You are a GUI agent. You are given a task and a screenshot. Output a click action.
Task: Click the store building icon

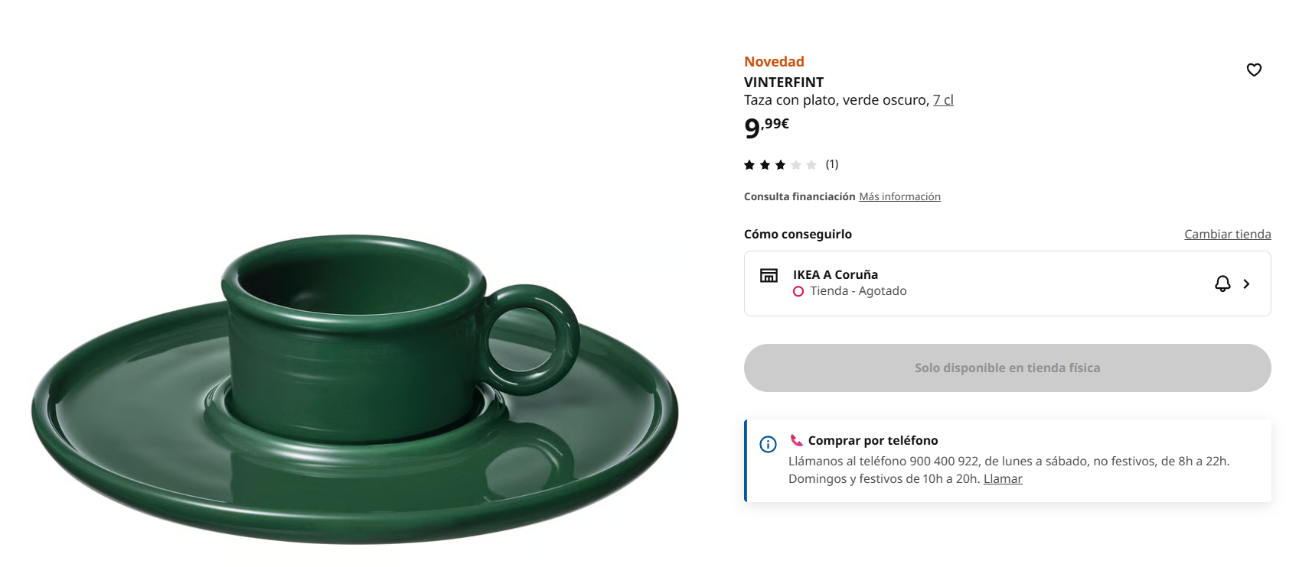click(769, 275)
